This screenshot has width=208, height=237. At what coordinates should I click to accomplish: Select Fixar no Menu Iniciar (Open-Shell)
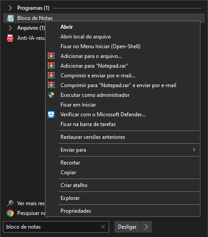click(123, 46)
